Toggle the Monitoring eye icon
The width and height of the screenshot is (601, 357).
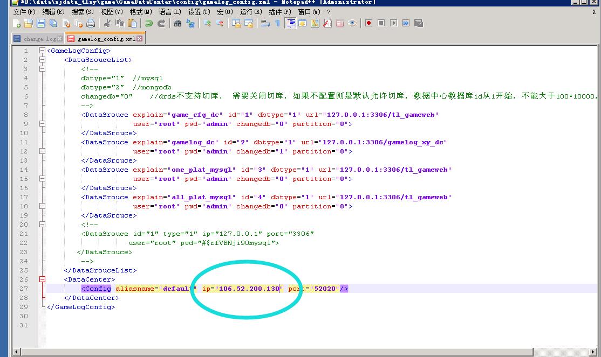point(352,23)
